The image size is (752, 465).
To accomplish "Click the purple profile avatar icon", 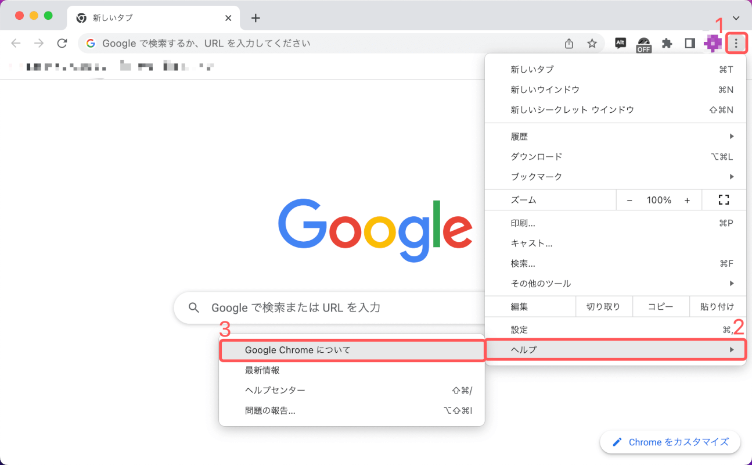I will coord(713,43).
